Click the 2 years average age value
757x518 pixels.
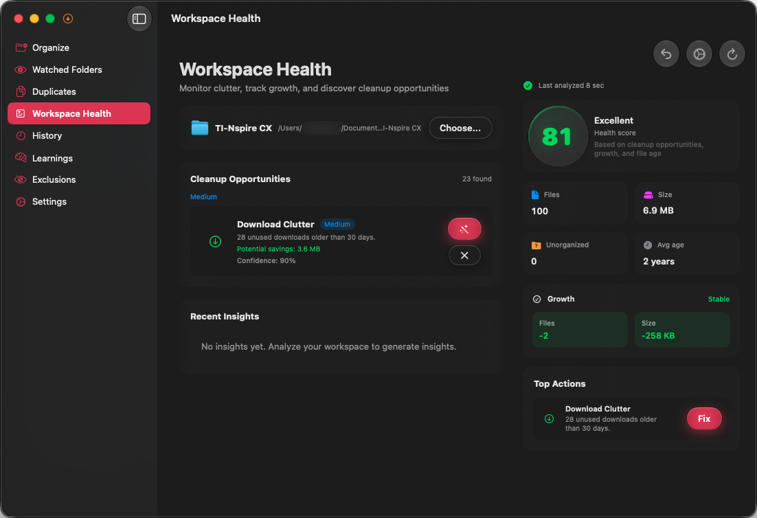659,261
